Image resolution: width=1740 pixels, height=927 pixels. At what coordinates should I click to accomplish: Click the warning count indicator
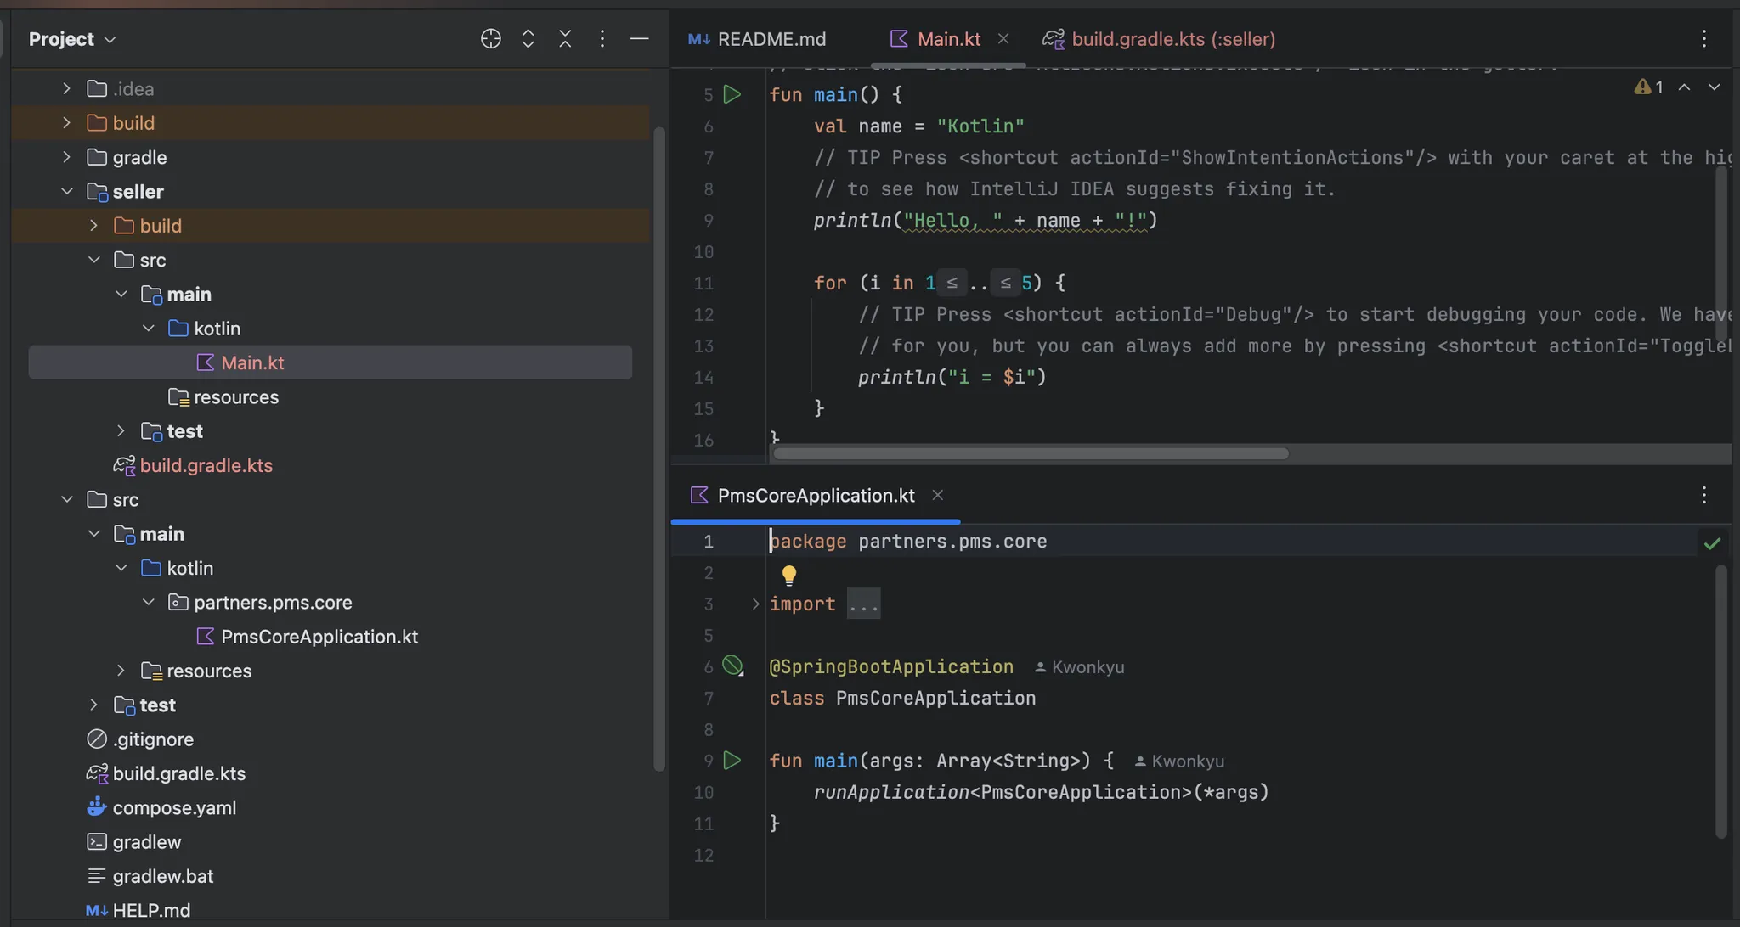click(x=1648, y=87)
